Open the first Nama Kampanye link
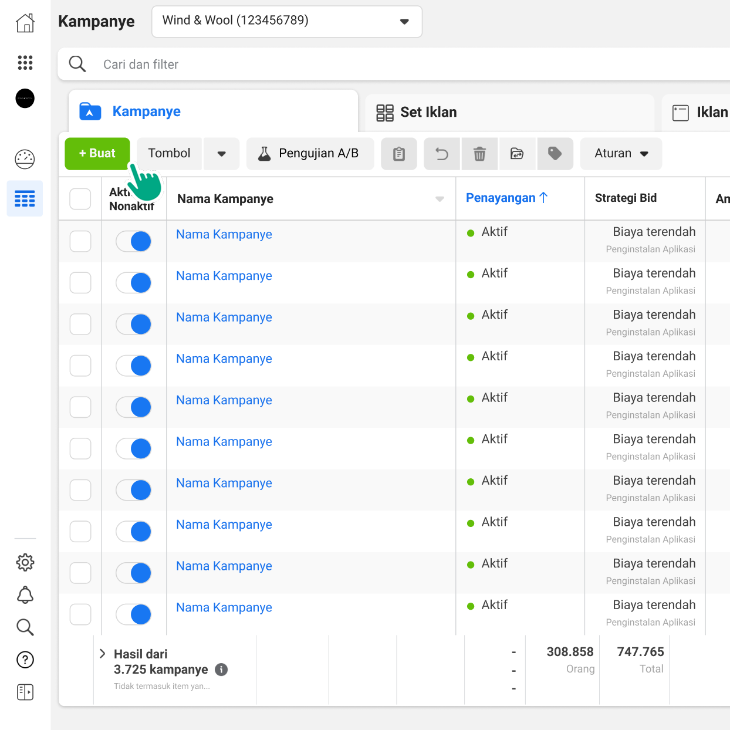 click(x=224, y=234)
